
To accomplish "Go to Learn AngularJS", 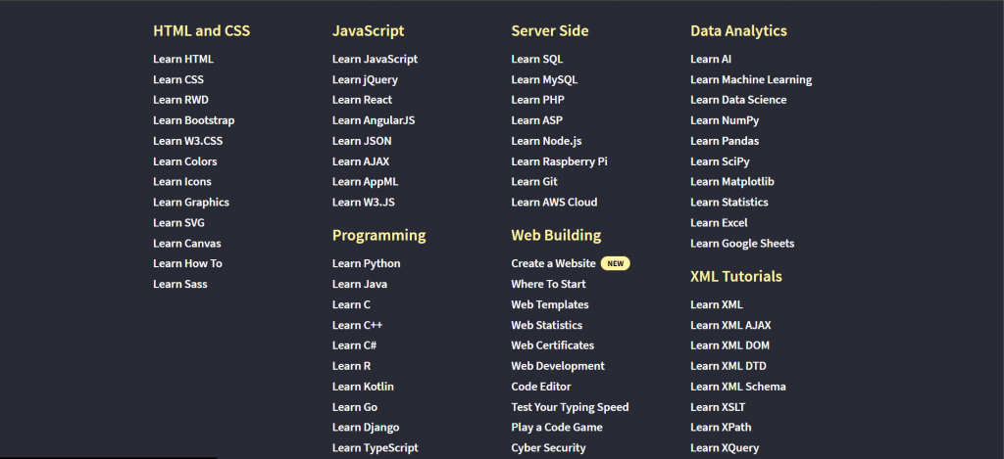I will pyautogui.click(x=374, y=120).
